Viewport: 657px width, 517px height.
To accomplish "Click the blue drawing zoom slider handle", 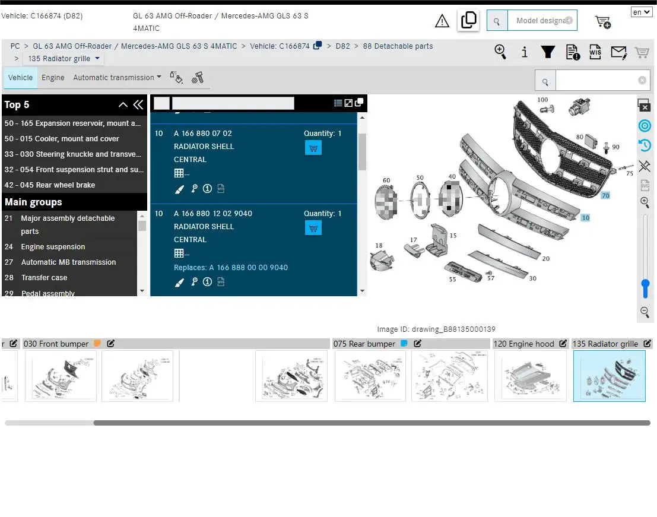I will (x=645, y=288).
